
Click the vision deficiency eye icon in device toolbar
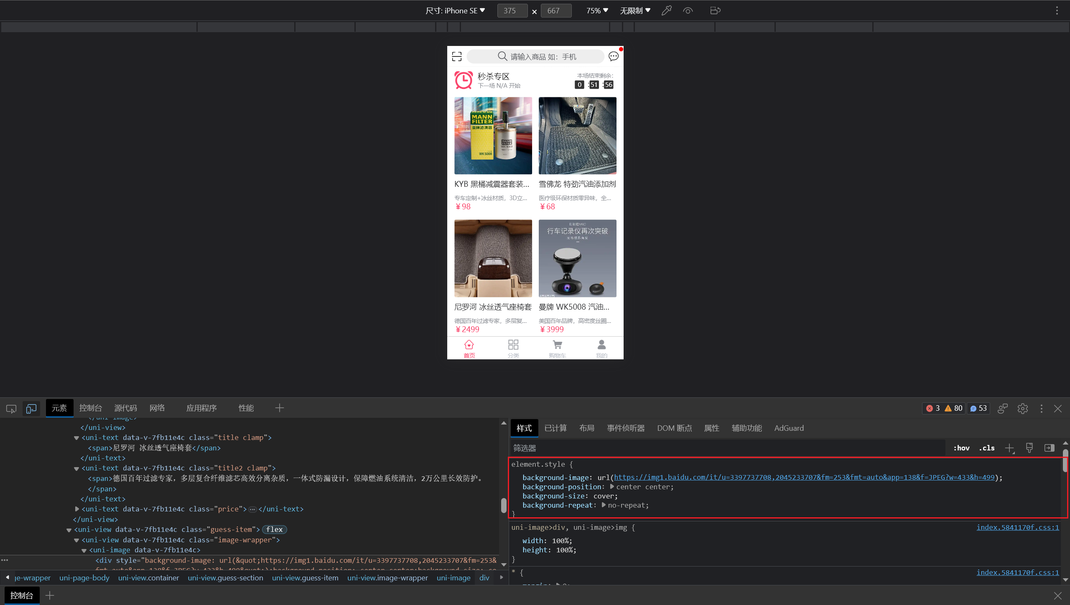coord(688,10)
